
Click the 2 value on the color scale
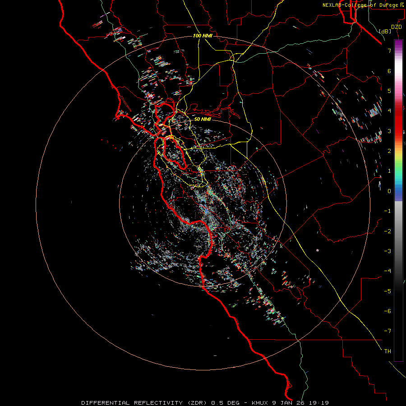pyautogui.click(x=389, y=151)
